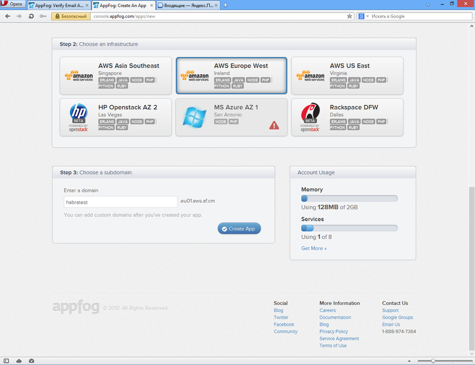Click the panel toggle icon in status bar

(x=7, y=361)
